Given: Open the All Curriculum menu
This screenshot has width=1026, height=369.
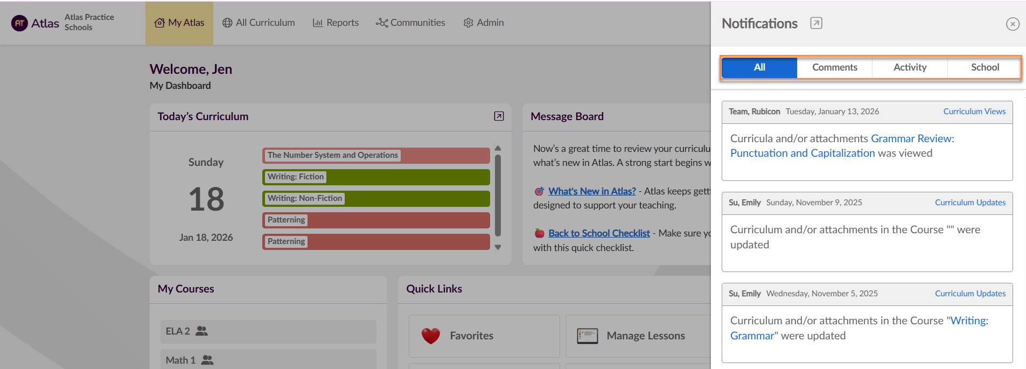Looking at the screenshot, I should (259, 23).
